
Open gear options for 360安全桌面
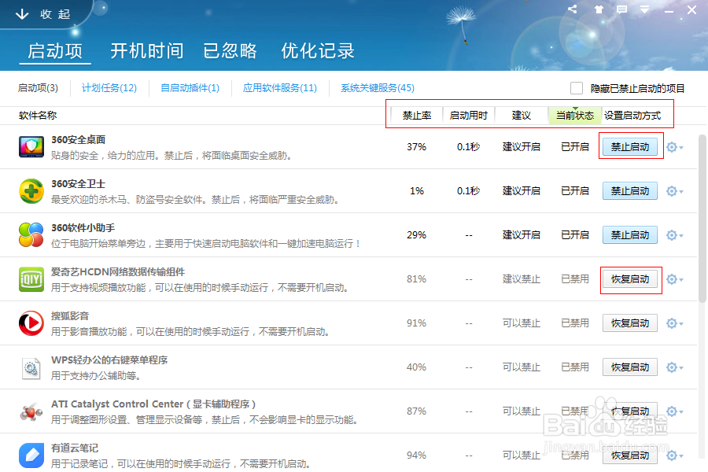675,147
